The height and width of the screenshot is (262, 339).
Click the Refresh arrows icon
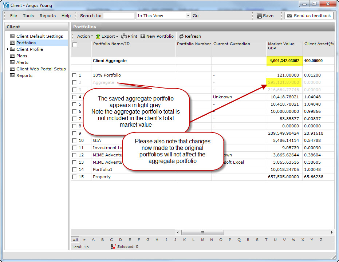181,36
